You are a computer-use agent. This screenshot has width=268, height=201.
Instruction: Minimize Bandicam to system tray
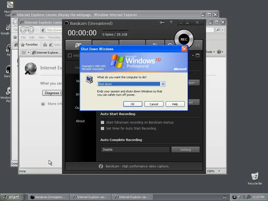[181, 23]
